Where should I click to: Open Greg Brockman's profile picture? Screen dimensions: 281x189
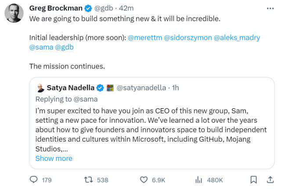coord(14,13)
